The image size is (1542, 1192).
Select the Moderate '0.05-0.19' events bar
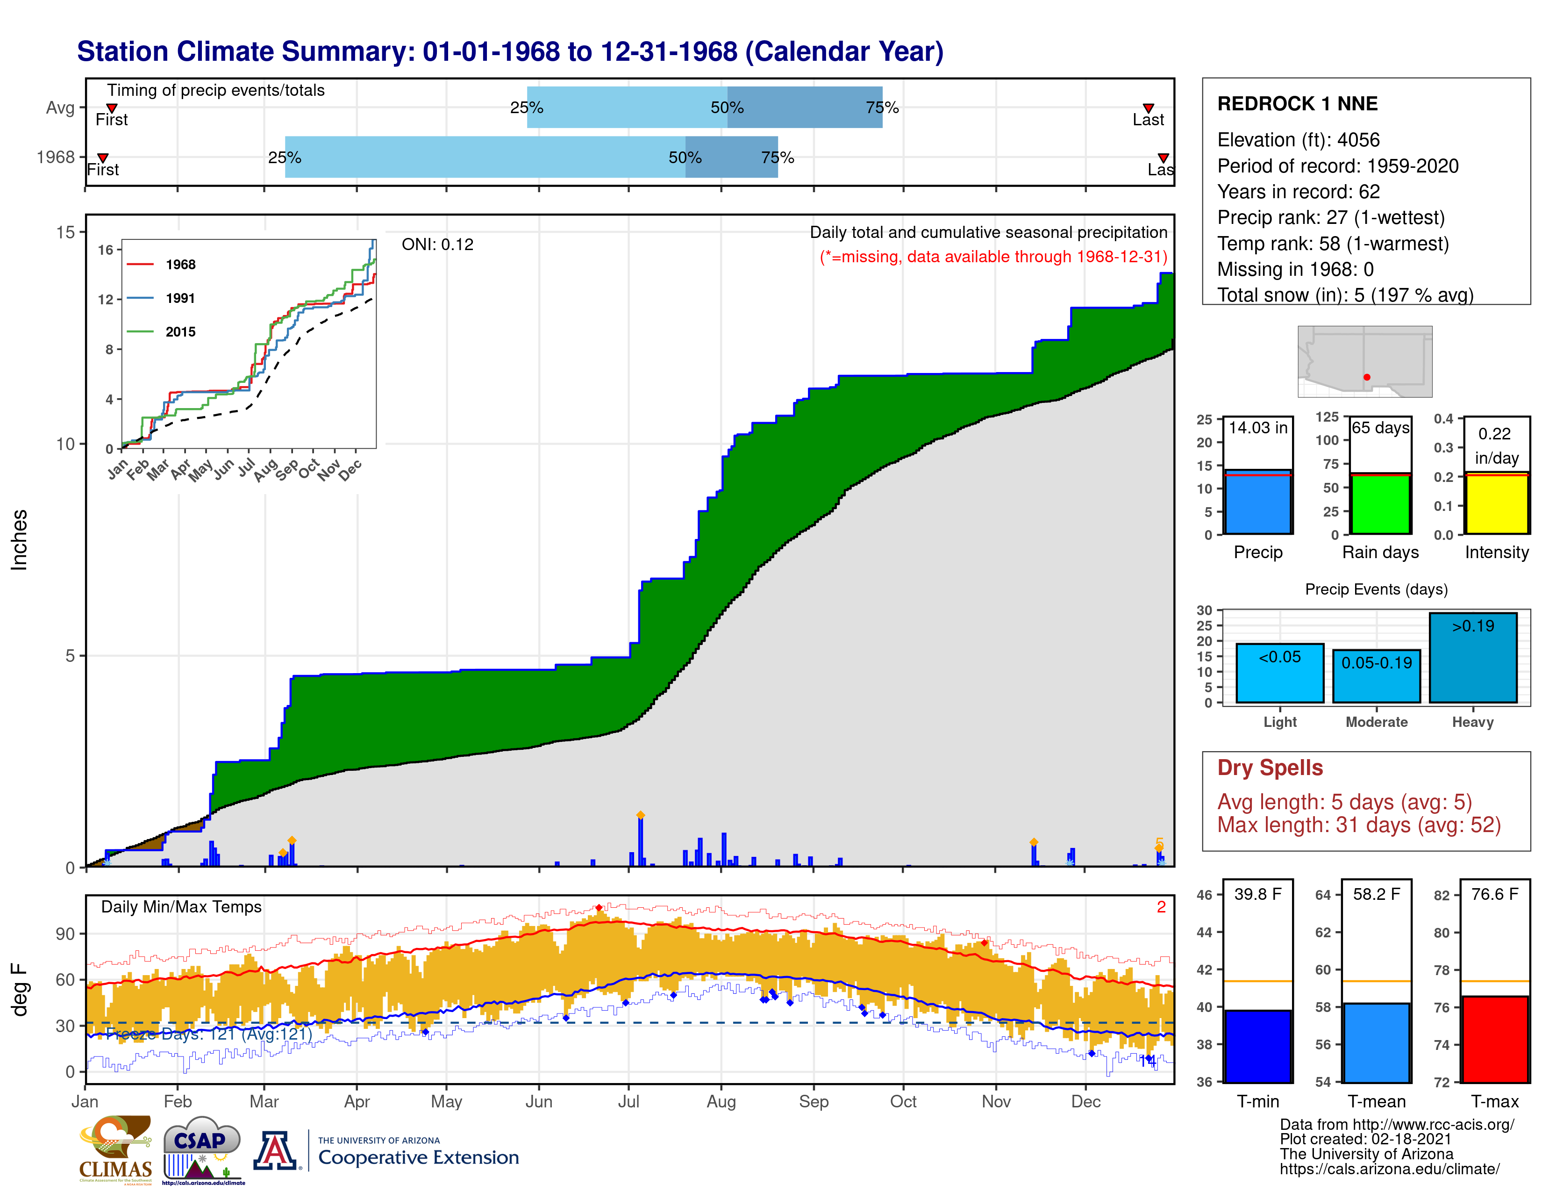[x=1376, y=676]
